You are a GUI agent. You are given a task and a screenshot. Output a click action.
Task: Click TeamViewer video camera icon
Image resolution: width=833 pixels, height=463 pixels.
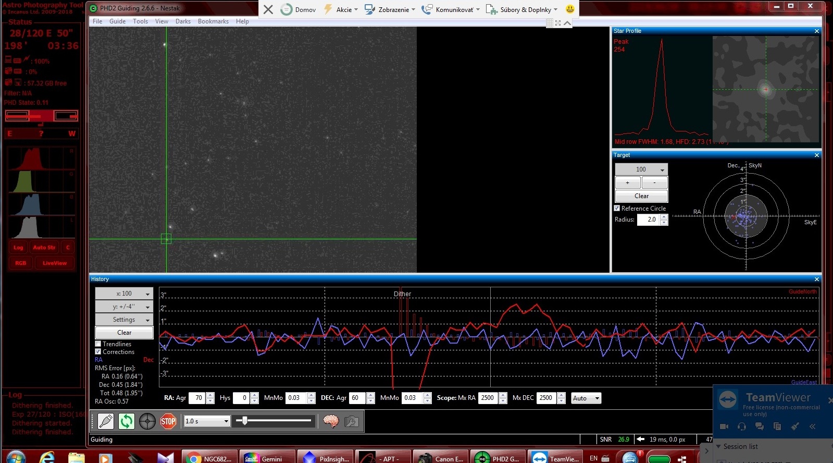coord(724,427)
